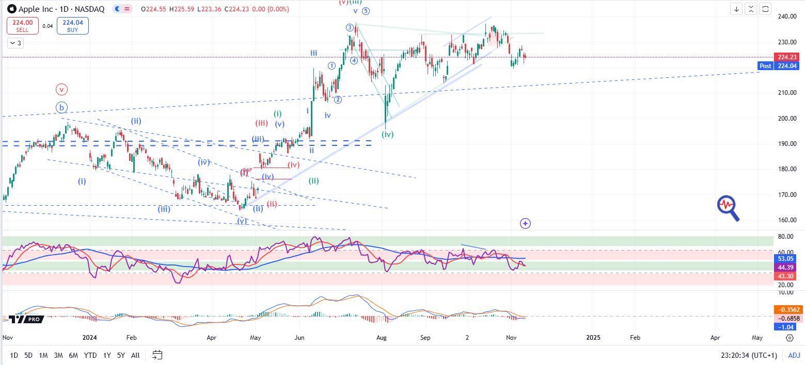Image resolution: width=805 pixels, height=365 pixels.
Task: Select the YTD time range
Action: click(90, 355)
